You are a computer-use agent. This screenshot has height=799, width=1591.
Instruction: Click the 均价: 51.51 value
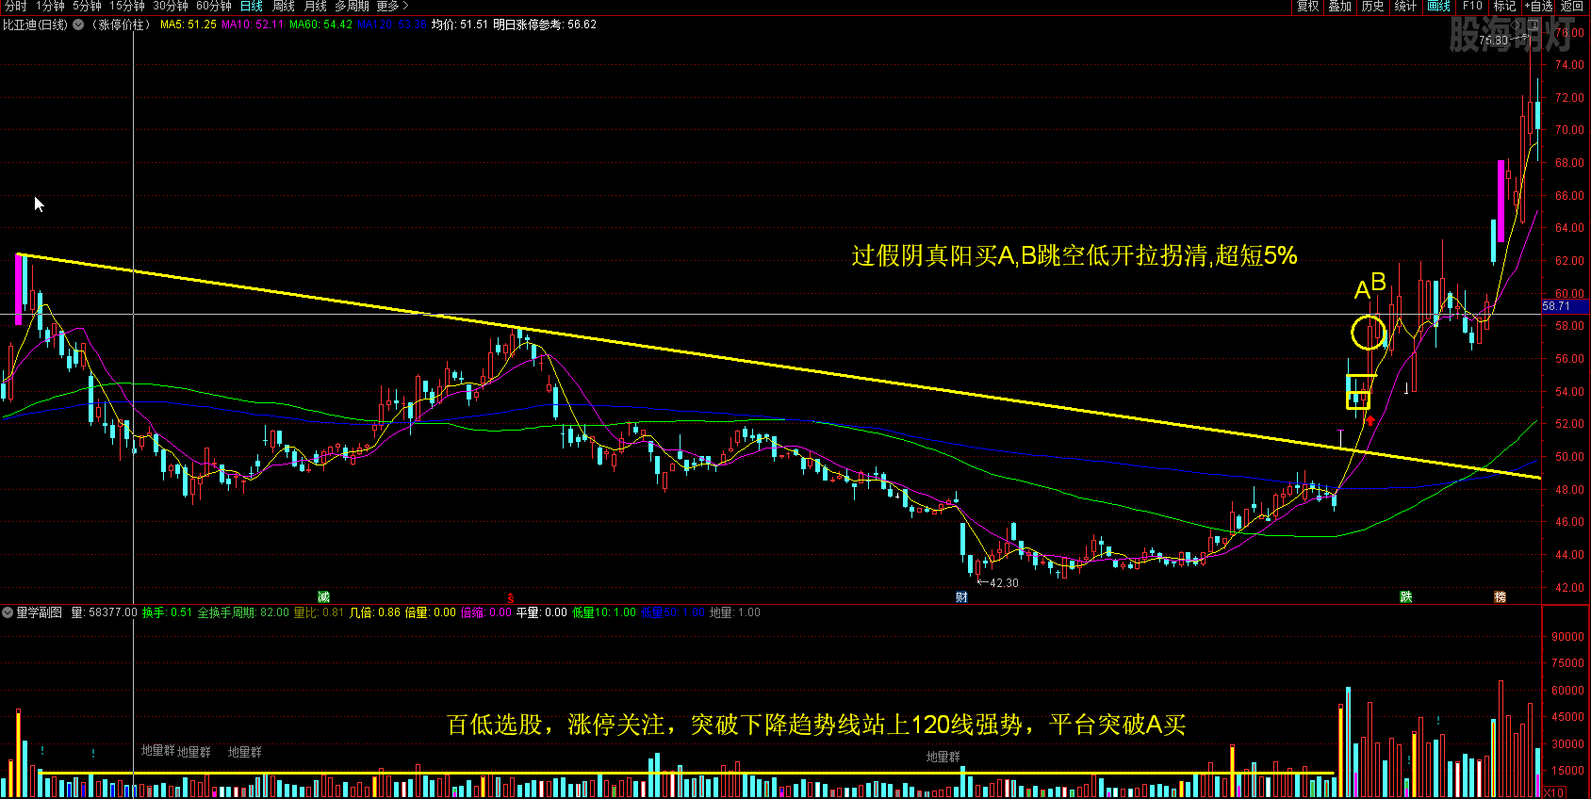(x=460, y=24)
